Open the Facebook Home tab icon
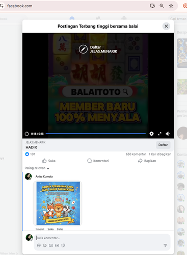 tap(72, 18)
